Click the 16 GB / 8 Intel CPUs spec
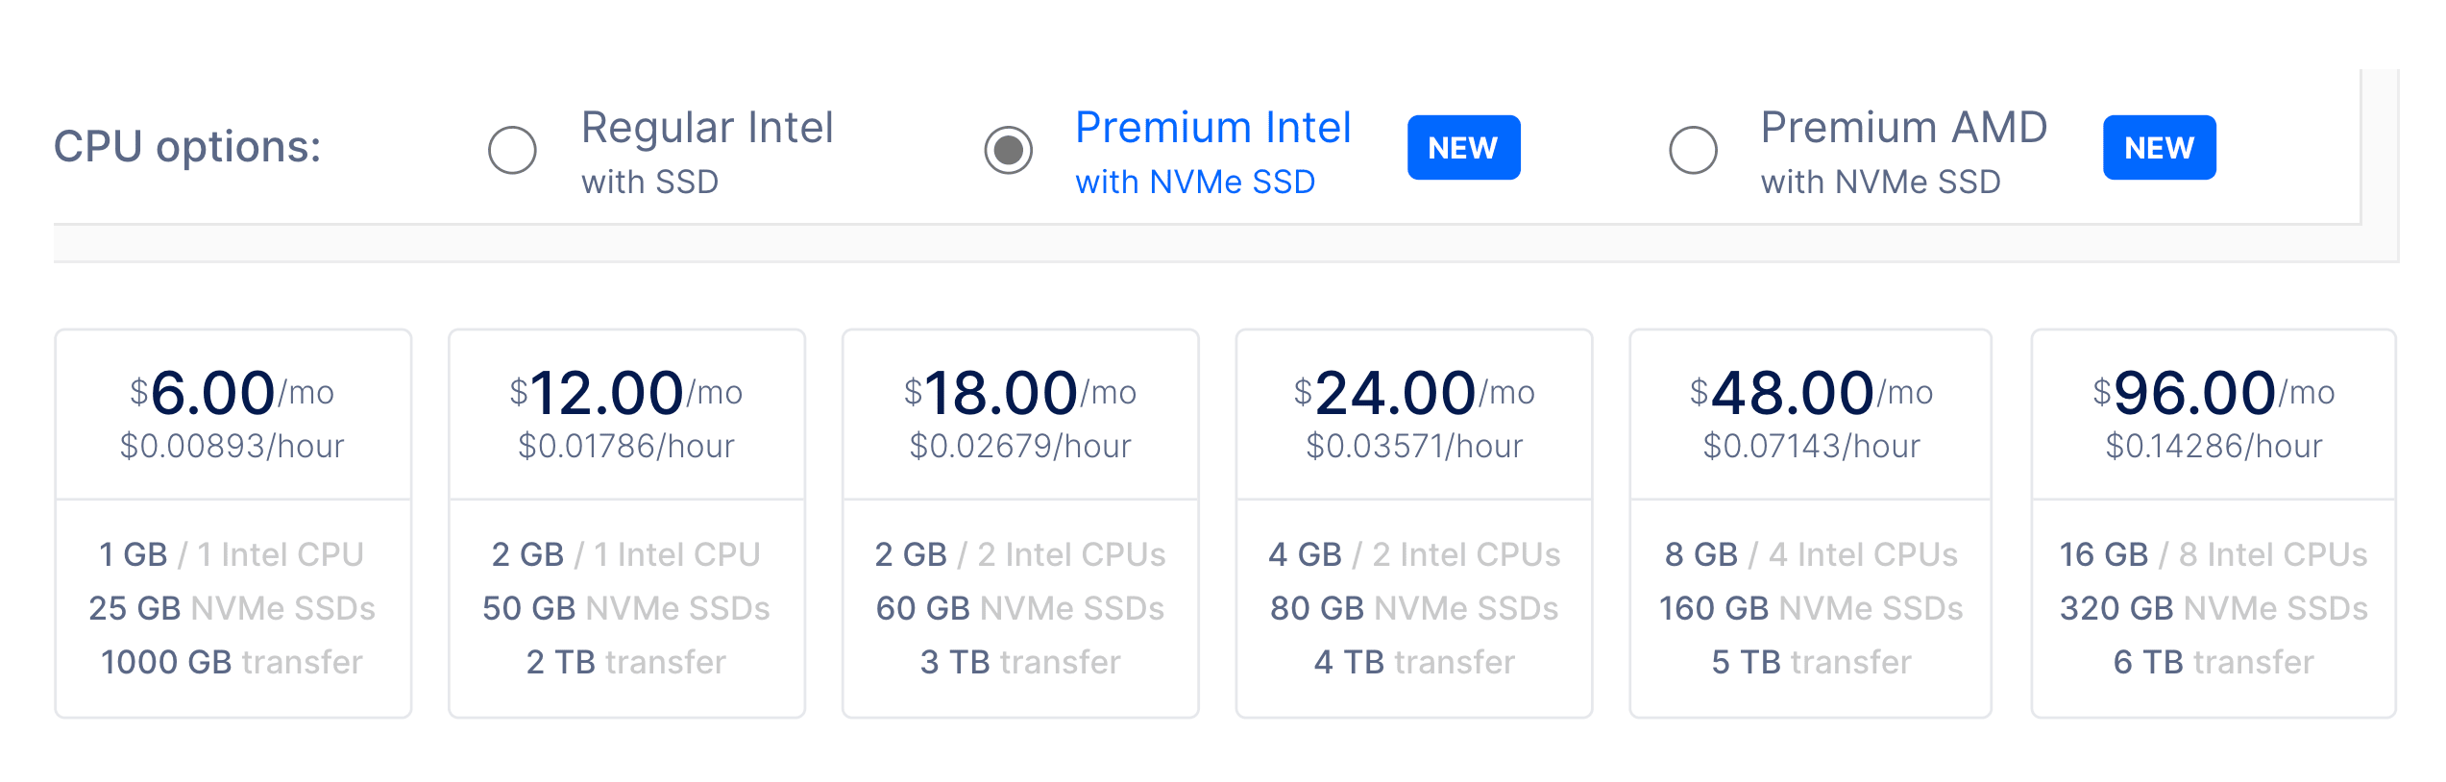2446x782 pixels. [2213, 554]
